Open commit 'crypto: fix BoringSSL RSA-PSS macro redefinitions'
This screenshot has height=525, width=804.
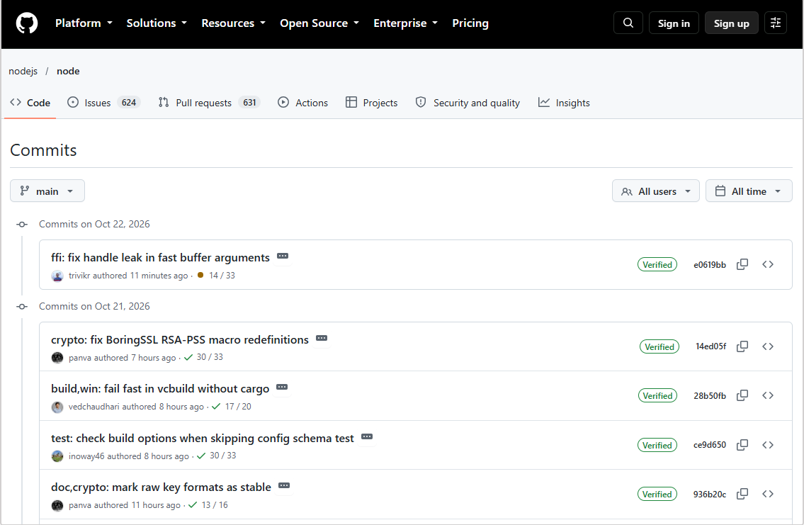180,339
